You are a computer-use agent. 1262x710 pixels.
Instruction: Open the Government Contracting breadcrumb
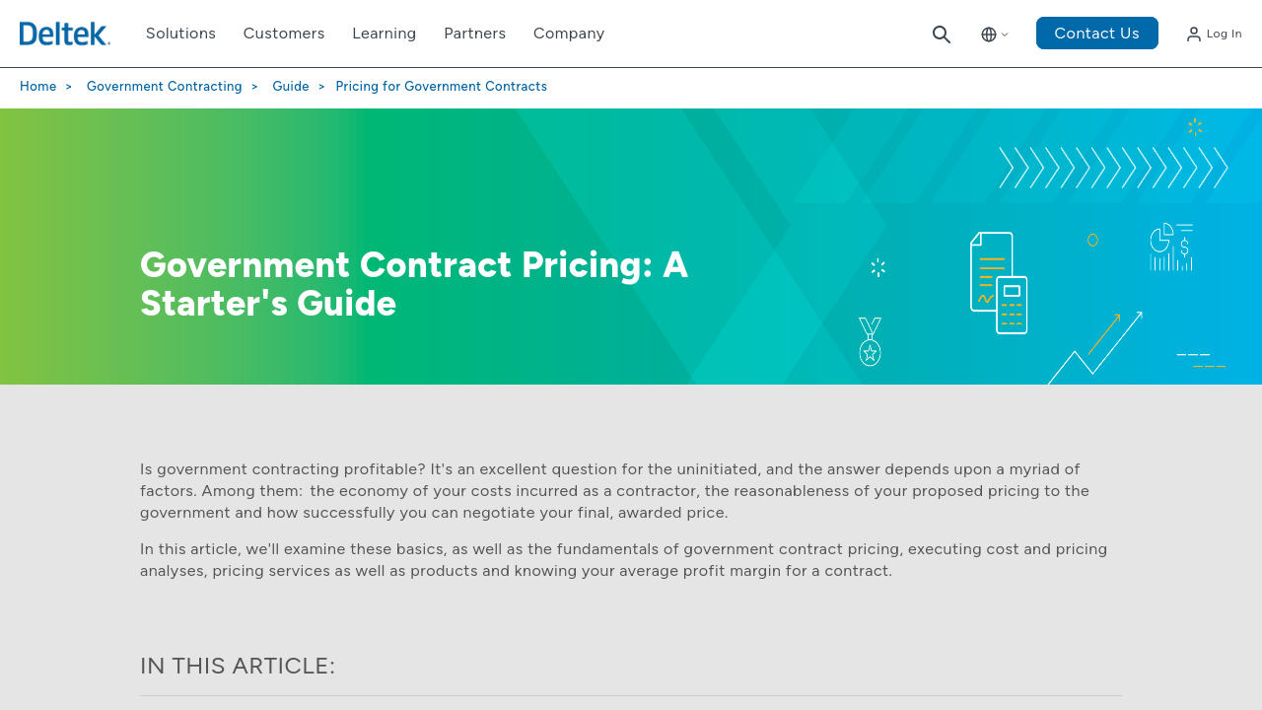(165, 87)
